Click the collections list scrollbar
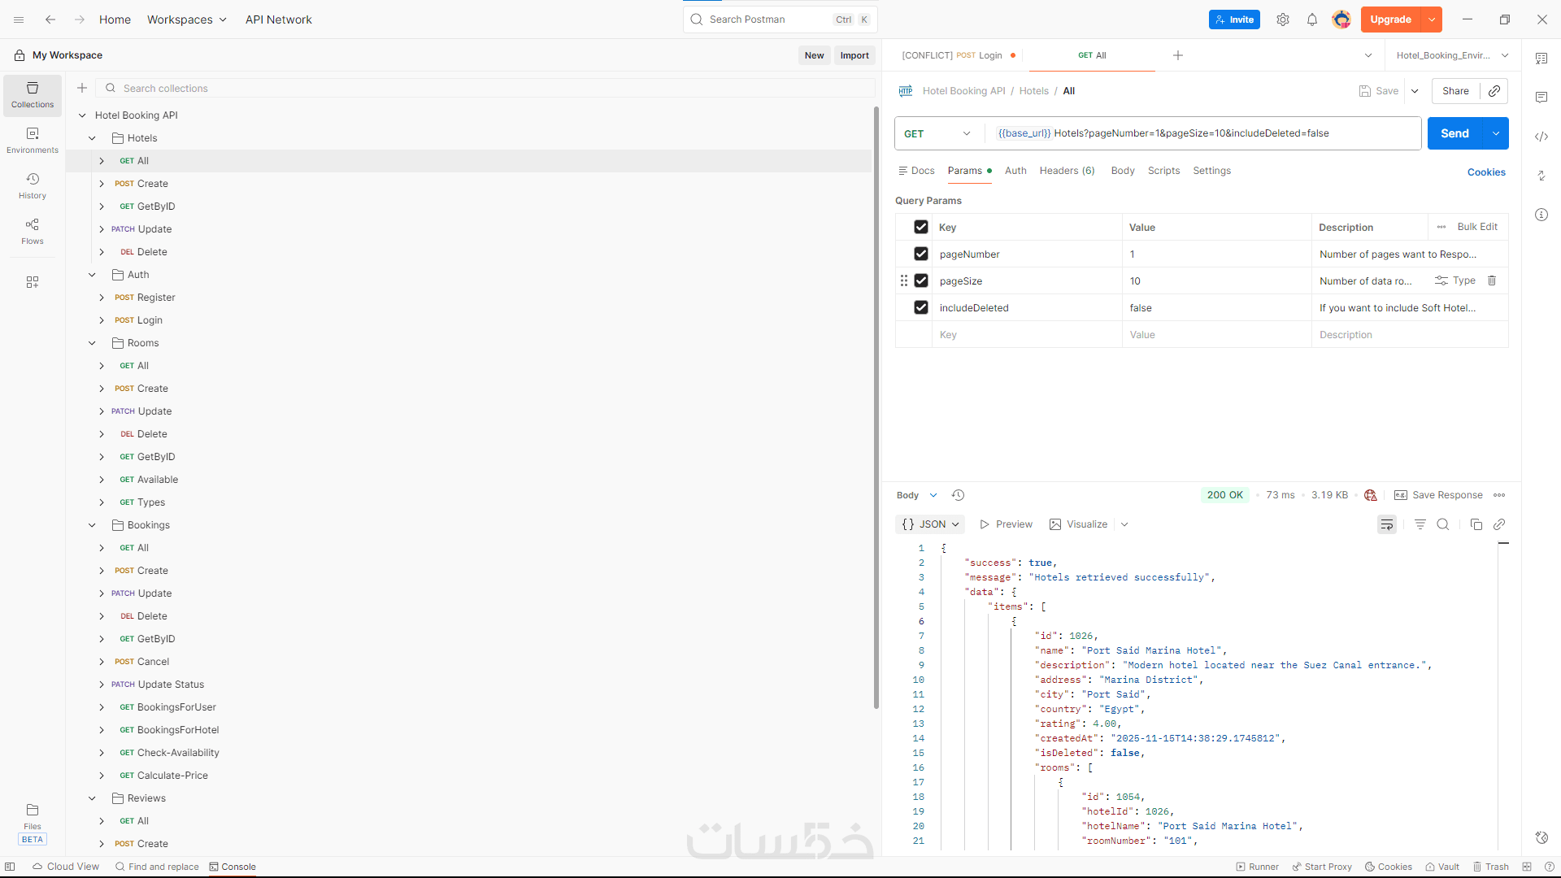 (876, 406)
